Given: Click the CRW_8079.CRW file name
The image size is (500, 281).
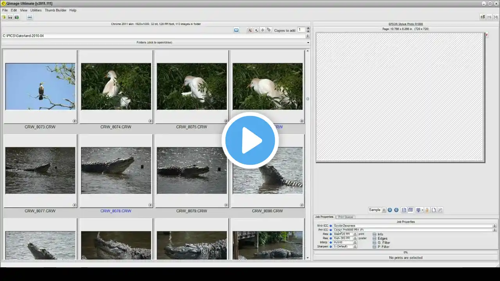Looking at the screenshot, I should click(191, 211).
